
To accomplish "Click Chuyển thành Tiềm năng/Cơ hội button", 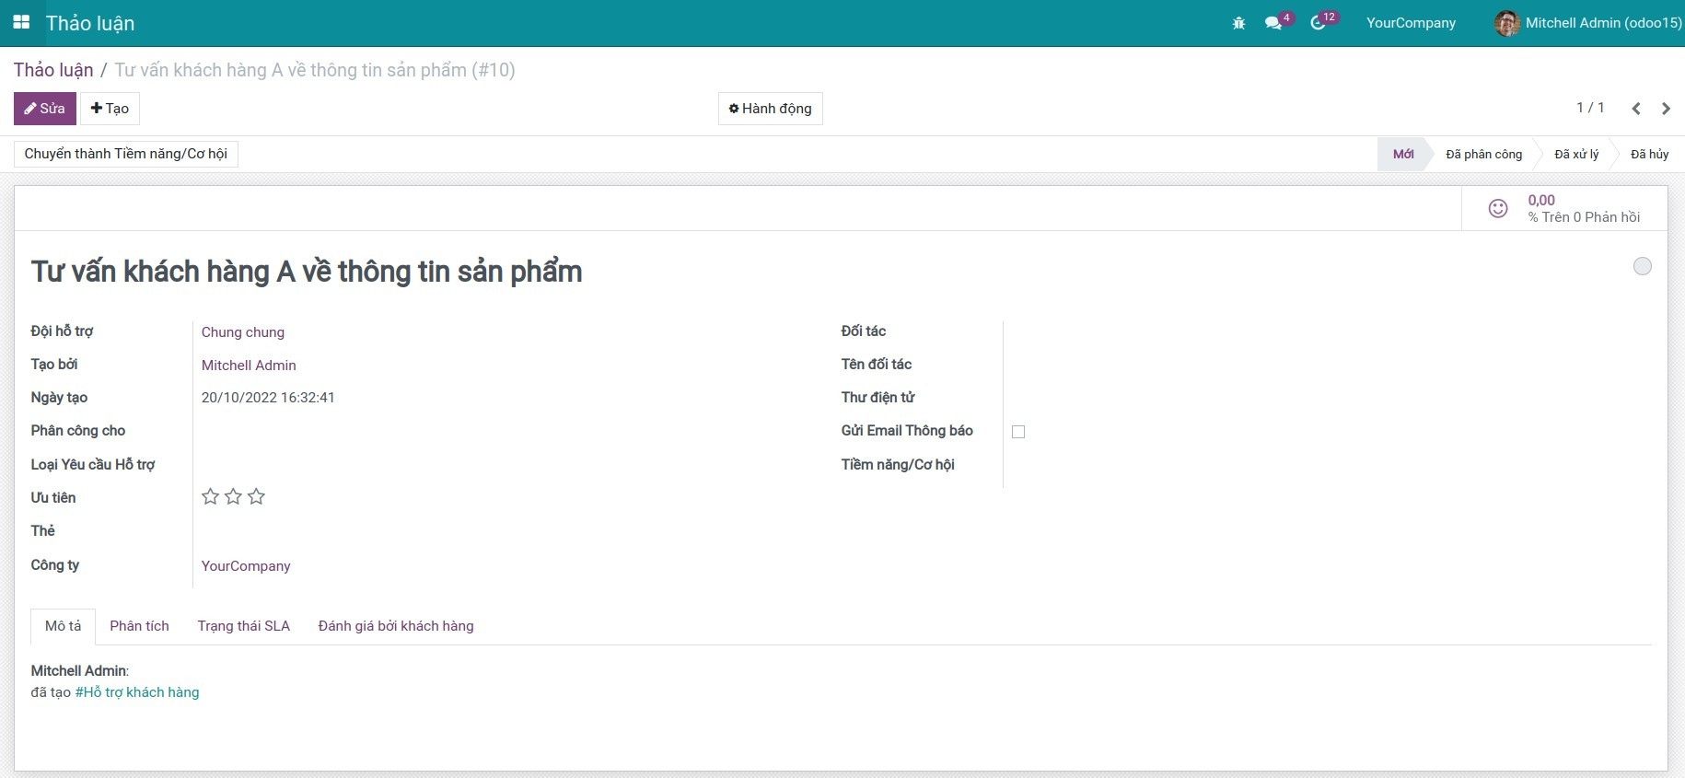I will (126, 154).
